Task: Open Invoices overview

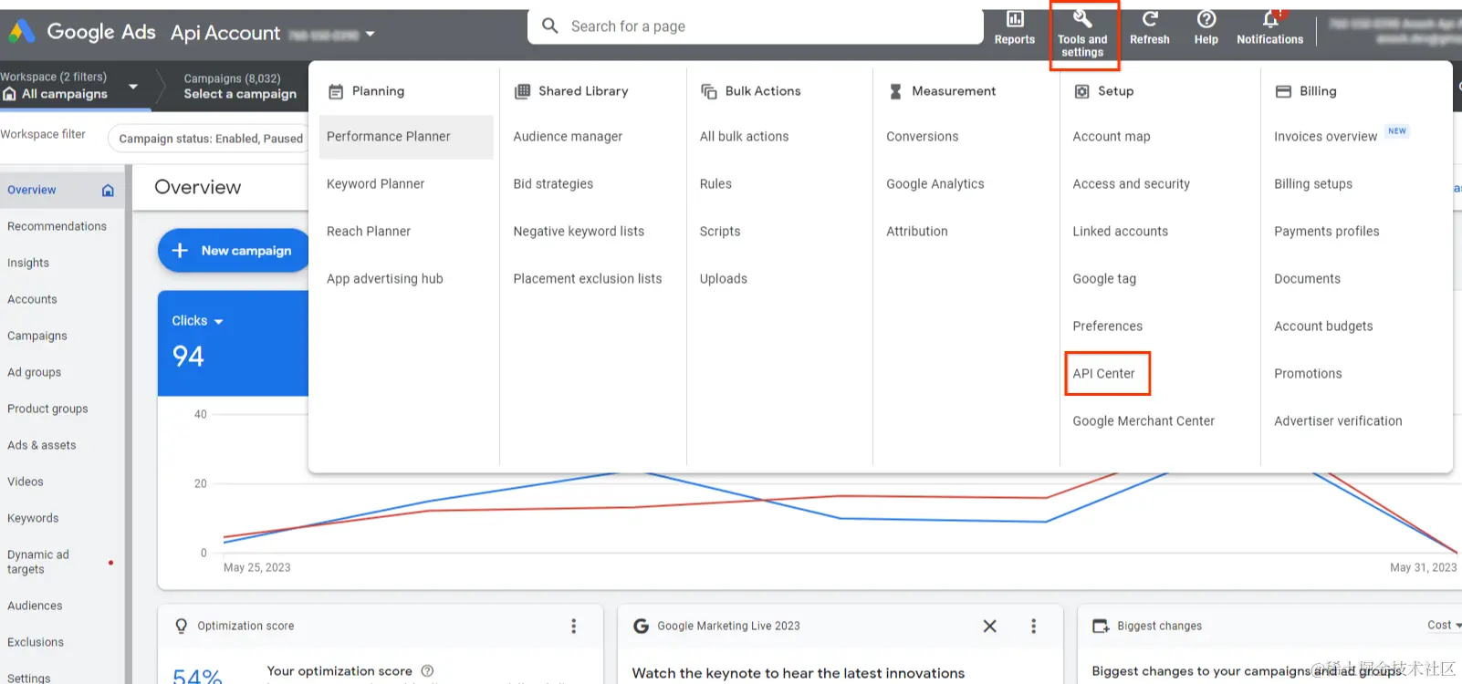Action: (x=1325, y=137)
